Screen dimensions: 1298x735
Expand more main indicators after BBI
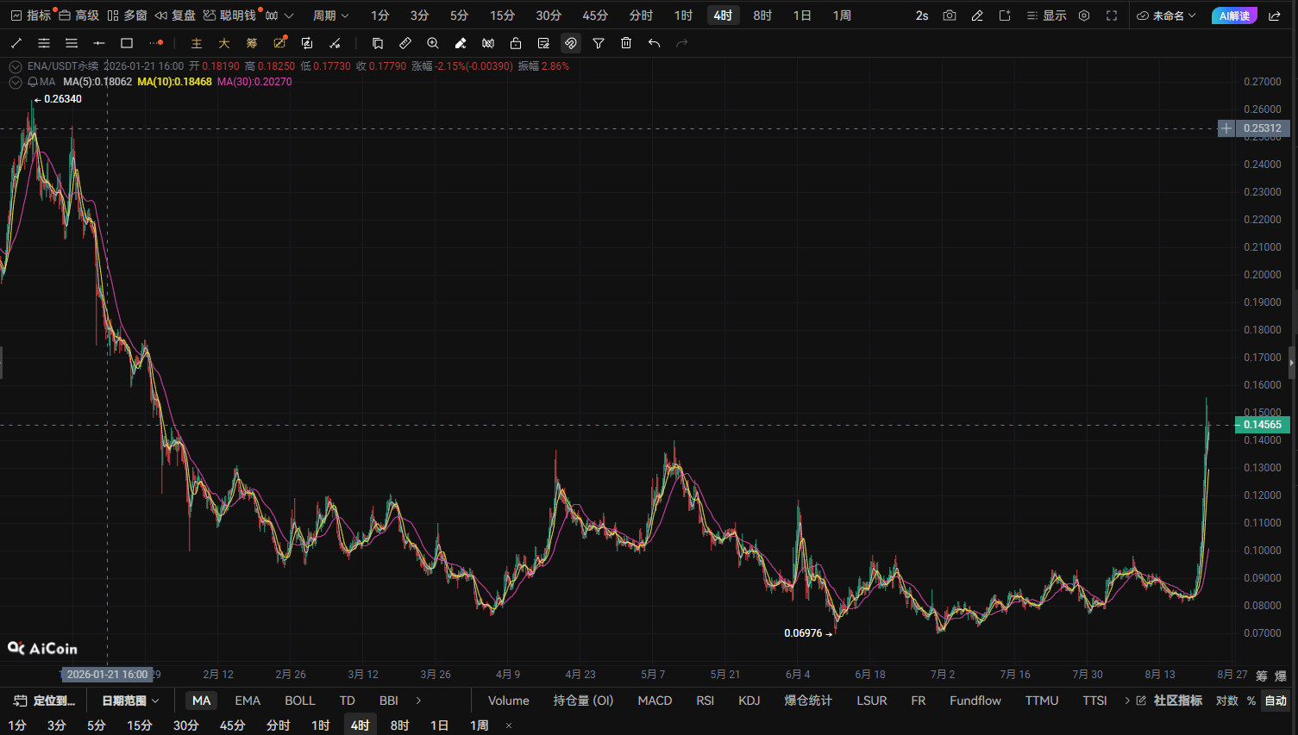pyautogui.click(x=419, y=701)
